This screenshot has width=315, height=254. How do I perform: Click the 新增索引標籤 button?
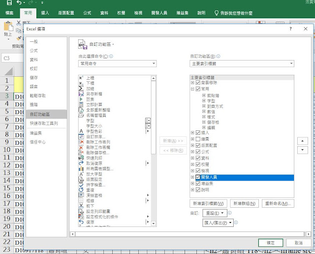(x=208, y=204)
